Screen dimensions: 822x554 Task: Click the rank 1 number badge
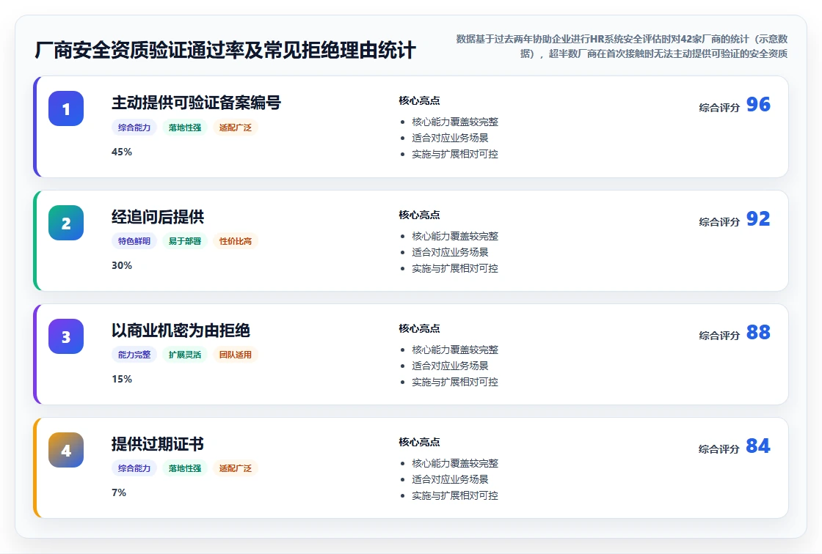[66, 108]
